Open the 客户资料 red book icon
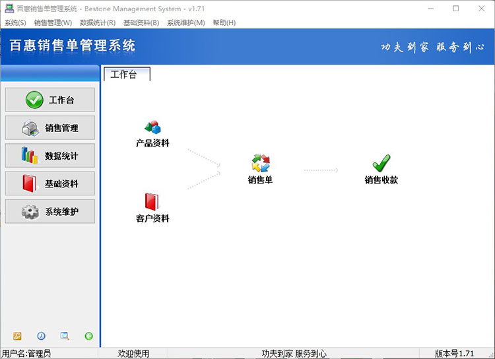Viewport: 495px width, 359px height. click(152, 202)
